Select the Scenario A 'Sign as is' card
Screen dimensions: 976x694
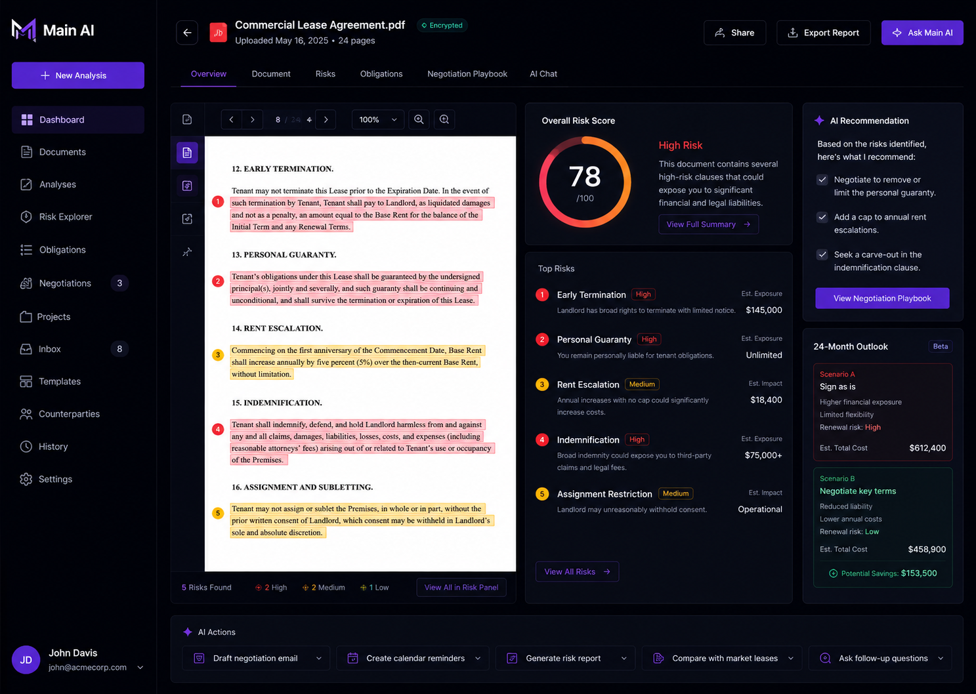click(x=883, y=412)
